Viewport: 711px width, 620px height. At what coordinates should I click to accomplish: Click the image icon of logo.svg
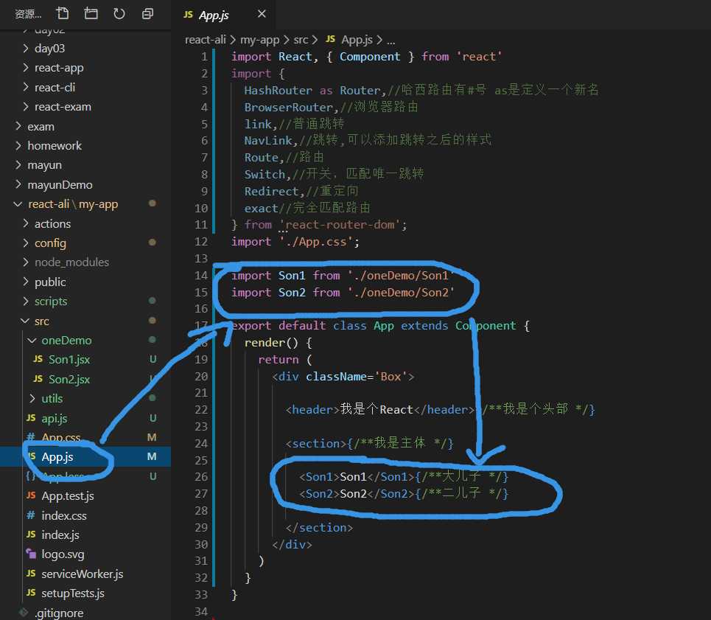tap(31, 554)
